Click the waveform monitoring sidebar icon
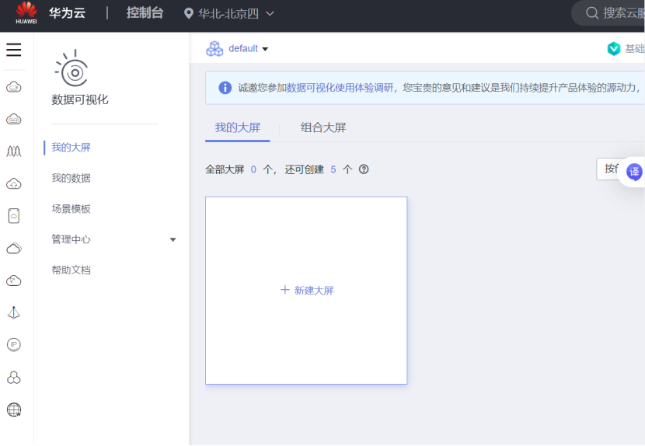645x446 pixels. (13, 152)
